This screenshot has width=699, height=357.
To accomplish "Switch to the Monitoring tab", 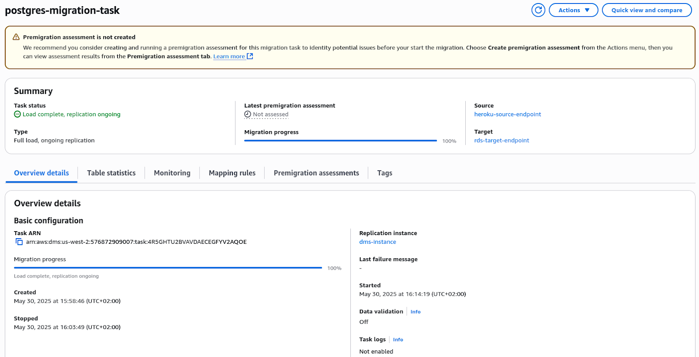I will click(x=172, y=173).
